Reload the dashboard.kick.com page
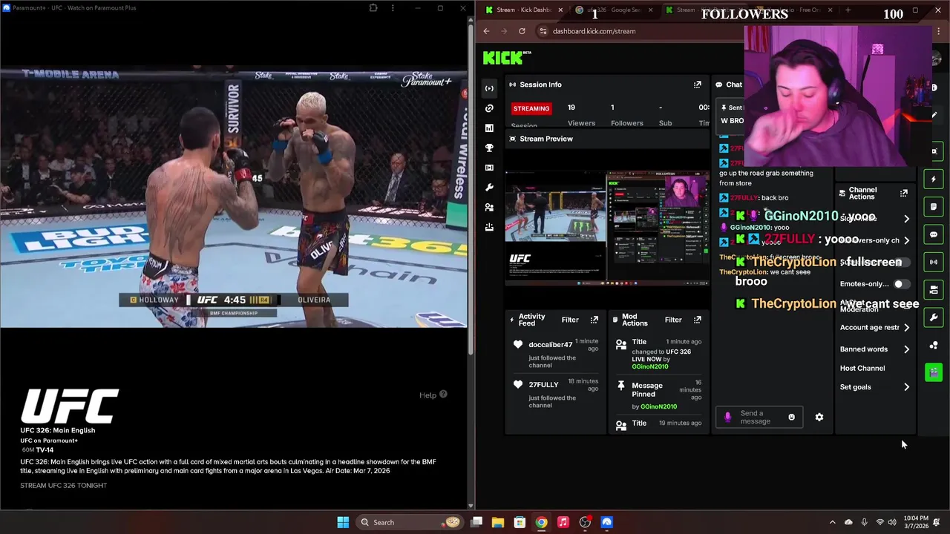Viewport: 950px width, 534px height. click(x=522, y=31)
